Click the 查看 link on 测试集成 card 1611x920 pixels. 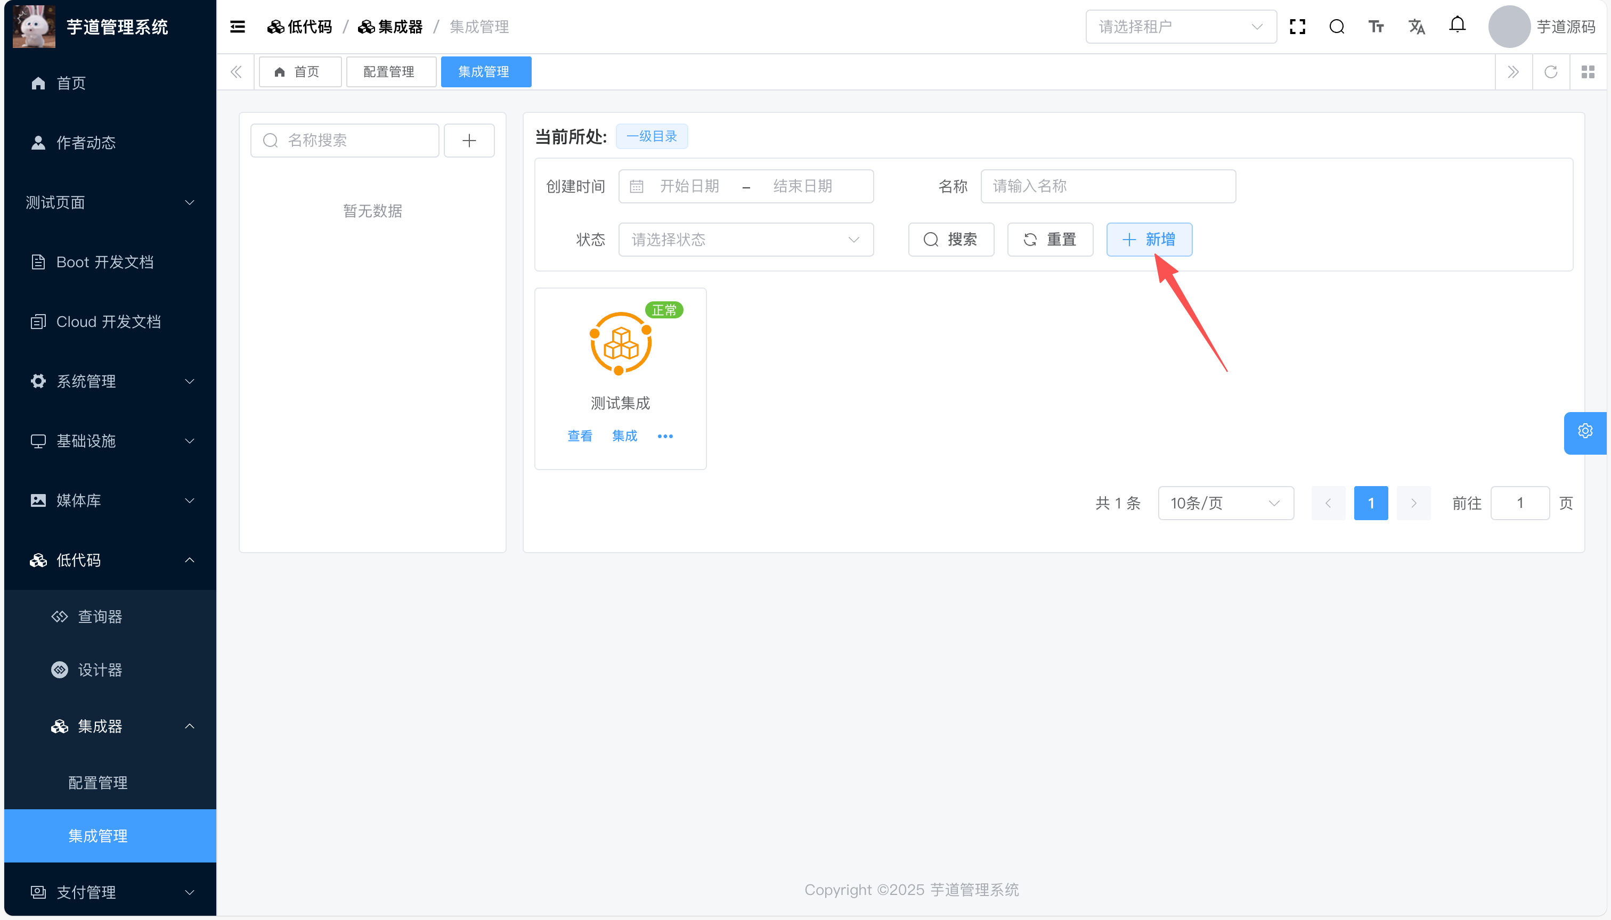580,437
